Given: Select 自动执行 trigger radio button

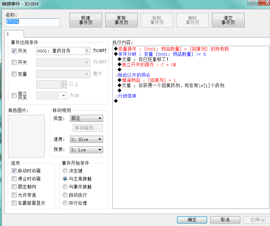Looking at the screenshot, I should (x=65, y=195).
